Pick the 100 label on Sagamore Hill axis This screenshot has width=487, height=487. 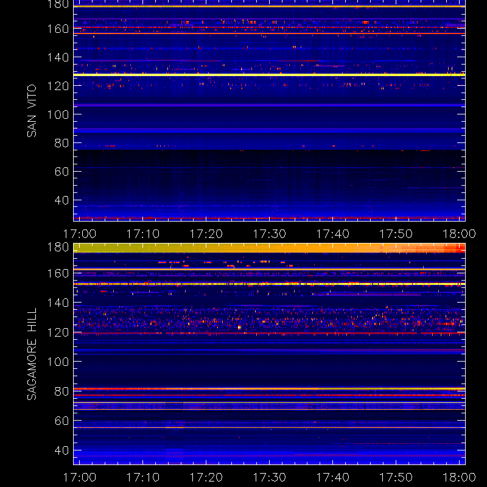pos(58,362)
